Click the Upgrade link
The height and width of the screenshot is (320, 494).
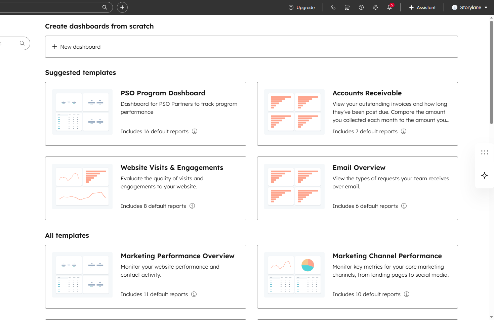(x=301, y=7)
